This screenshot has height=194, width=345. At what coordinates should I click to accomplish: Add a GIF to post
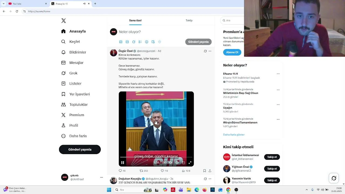(x=127, y=42)
